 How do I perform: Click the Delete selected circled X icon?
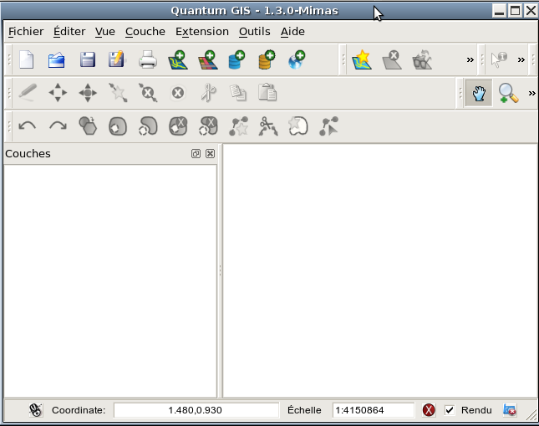[x=178, y=93]
